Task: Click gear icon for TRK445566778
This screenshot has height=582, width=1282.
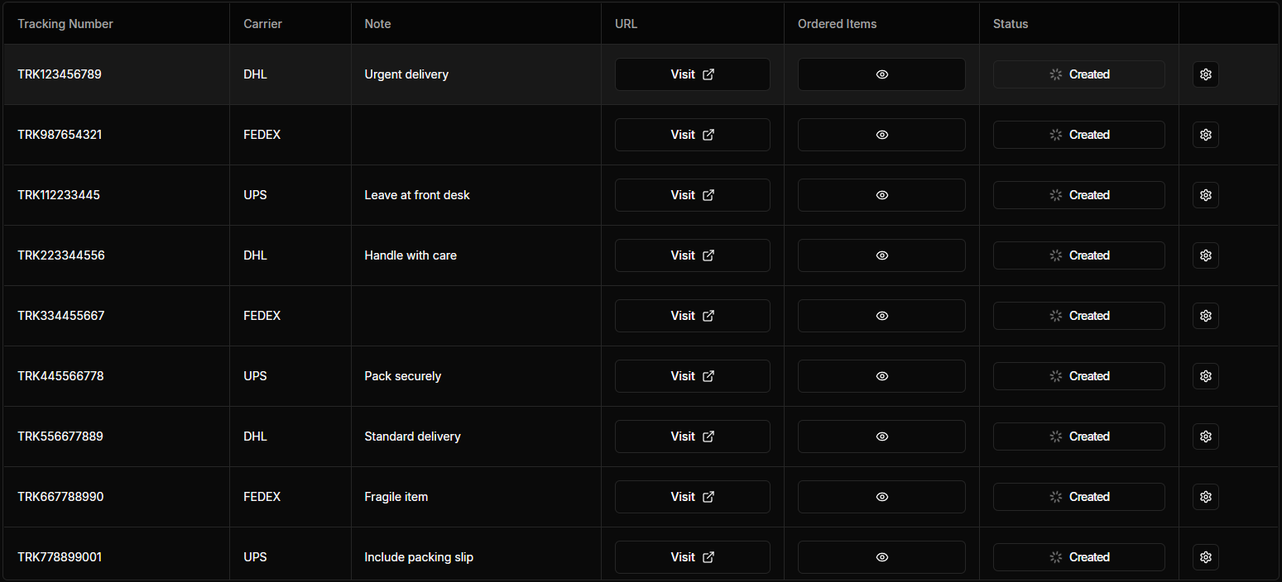Action: (x=1205, y=376)
